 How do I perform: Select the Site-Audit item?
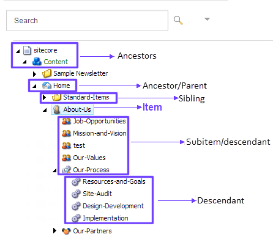point(97,194)
